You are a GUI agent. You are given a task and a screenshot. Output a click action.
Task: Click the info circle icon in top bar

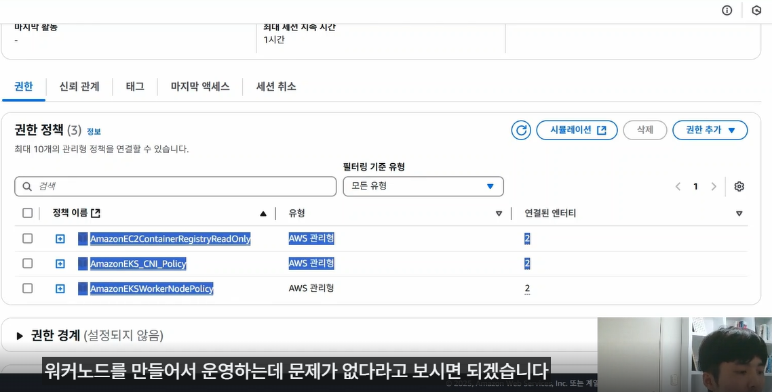727,11
